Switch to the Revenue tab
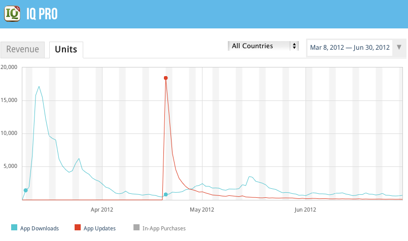Screen dimensions: 408x241 tap(22, 49)
